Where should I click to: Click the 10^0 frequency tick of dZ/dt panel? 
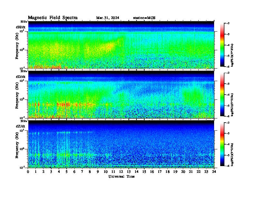pos(22,149)
